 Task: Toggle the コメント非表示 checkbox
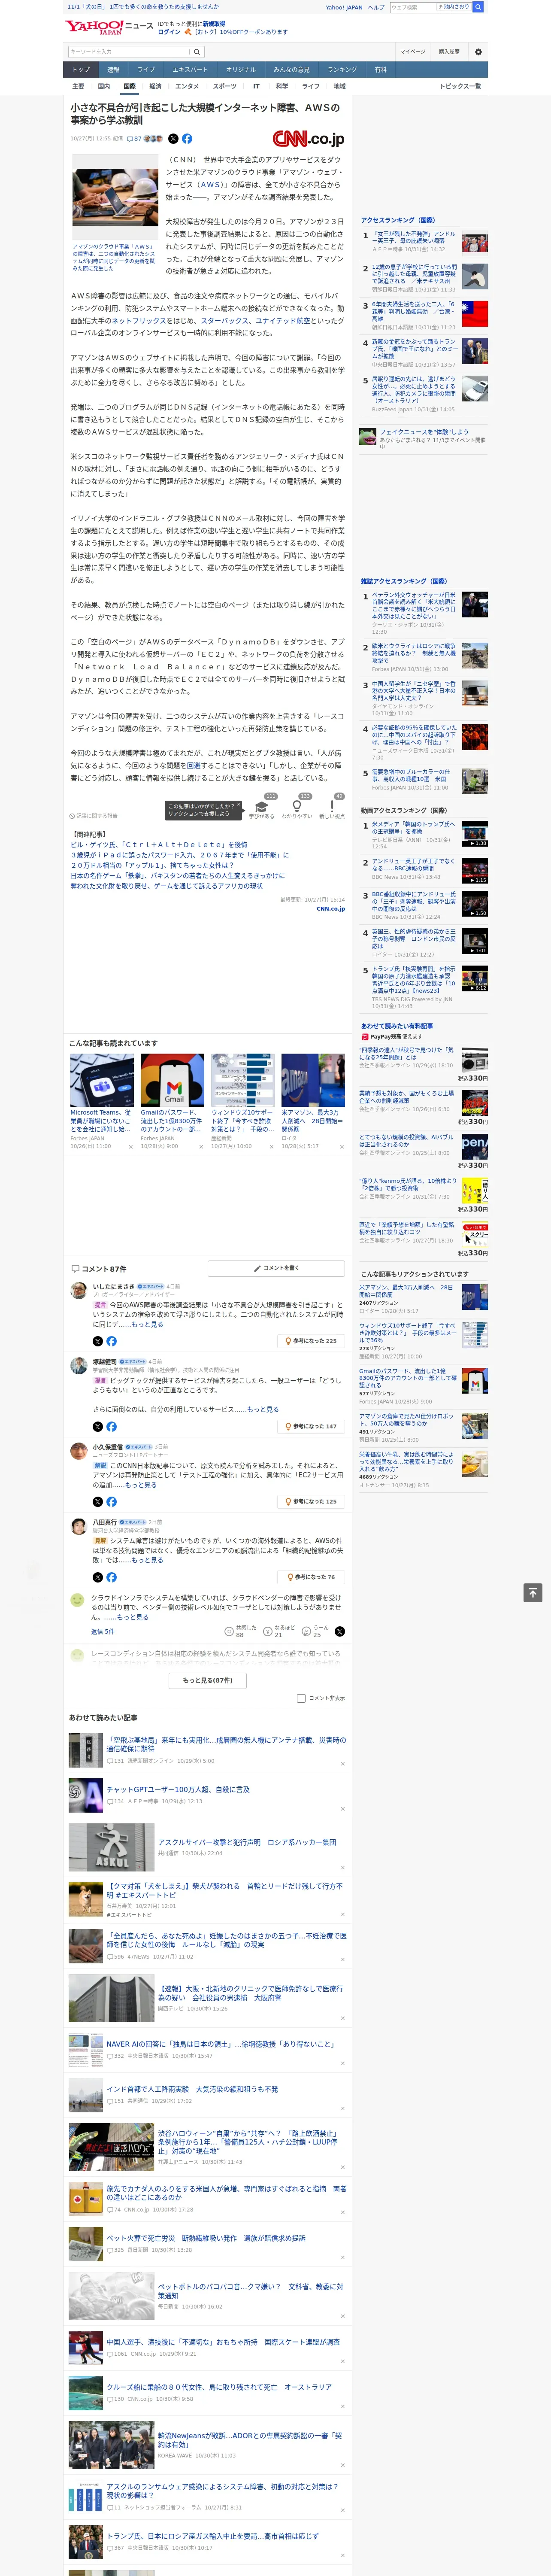[301, 1698]
